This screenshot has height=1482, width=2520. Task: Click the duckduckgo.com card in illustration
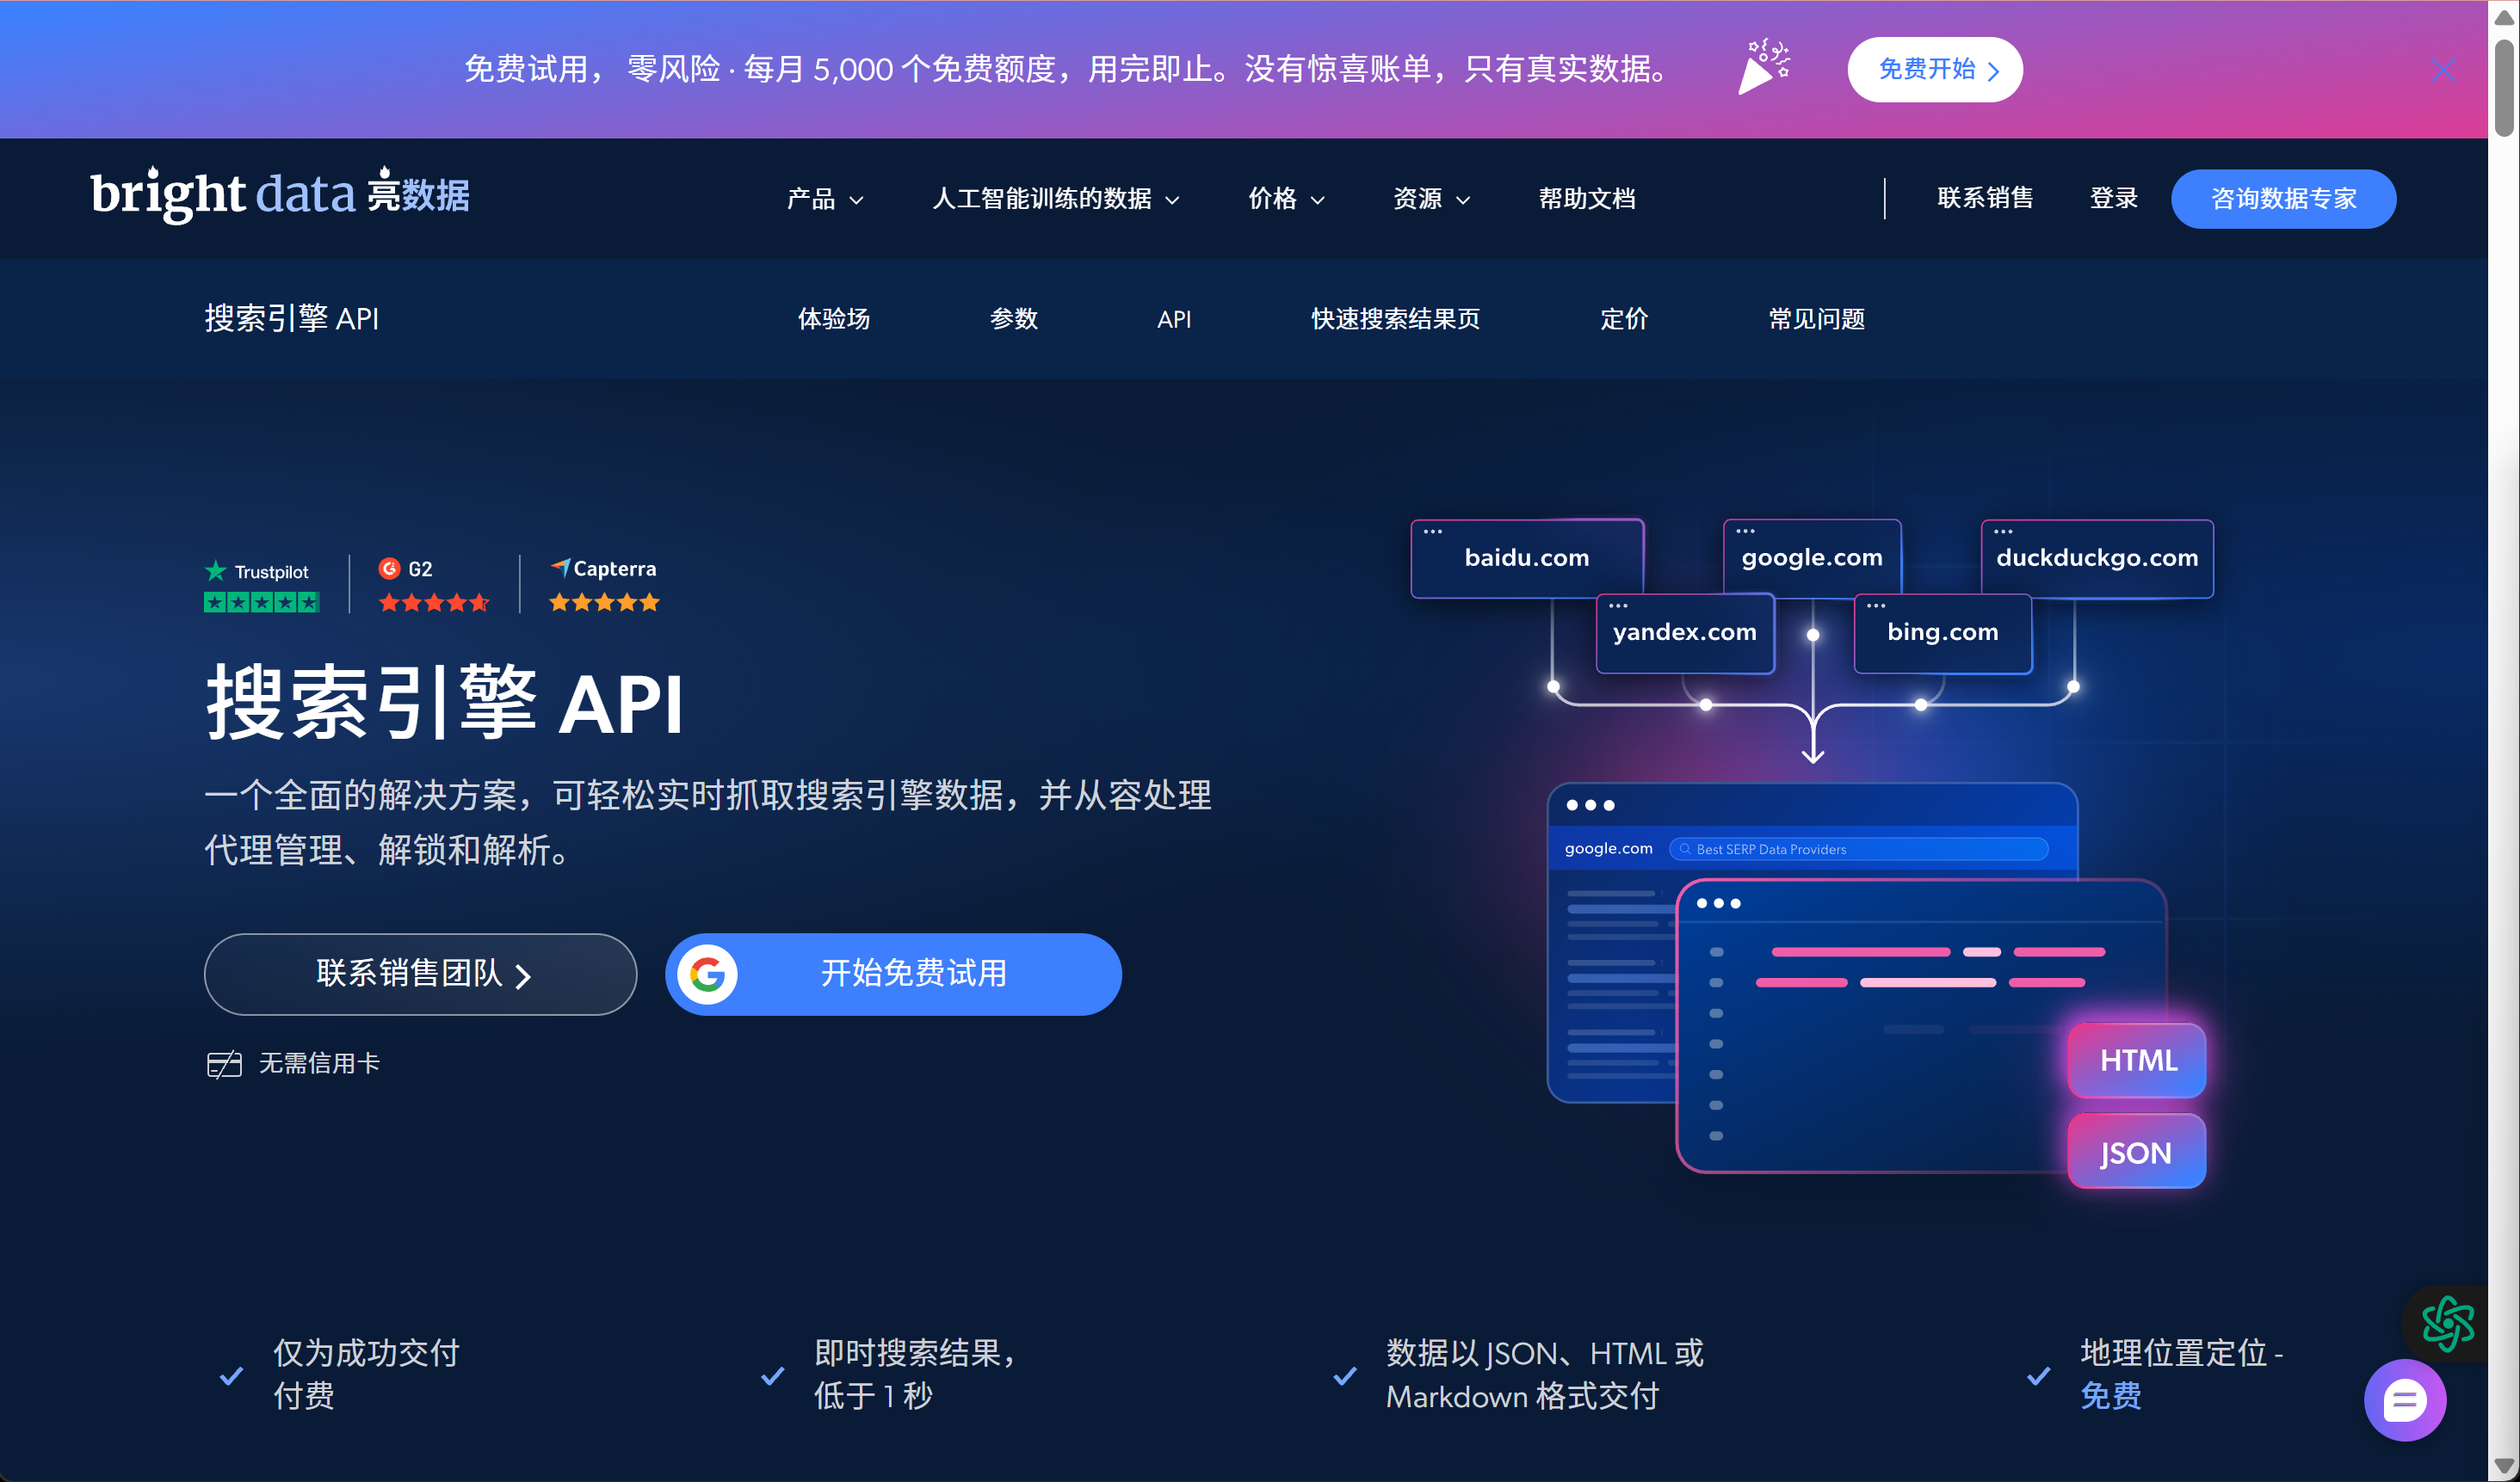click(x=2097, y=557)
